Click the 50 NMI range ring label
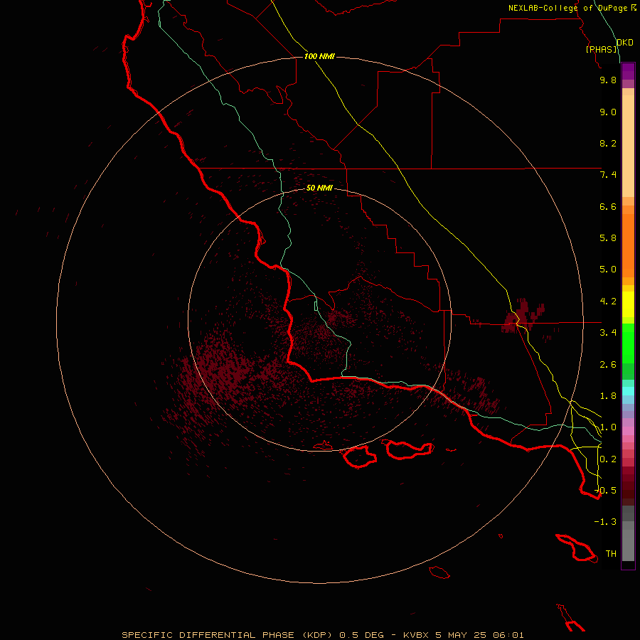This screenshot has height=640, width=640. (x=319, y=188)
